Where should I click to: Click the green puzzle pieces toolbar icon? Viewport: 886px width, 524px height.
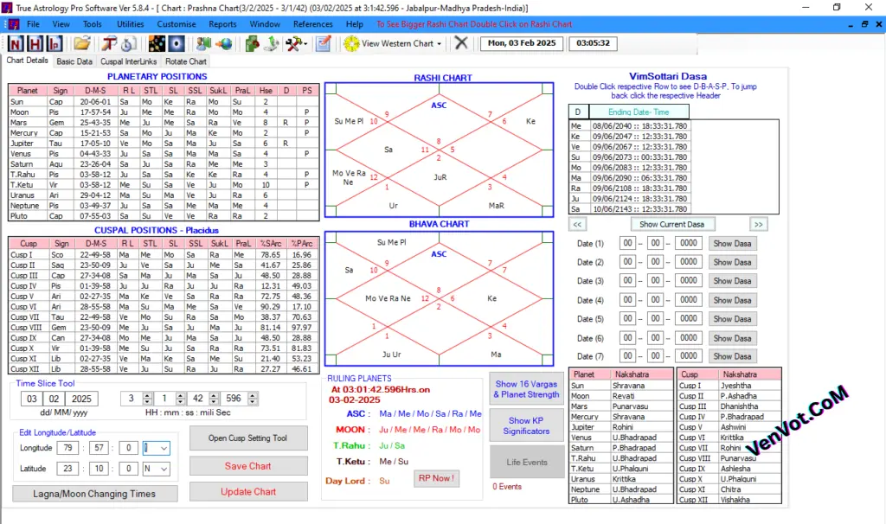tap(252, 43)
